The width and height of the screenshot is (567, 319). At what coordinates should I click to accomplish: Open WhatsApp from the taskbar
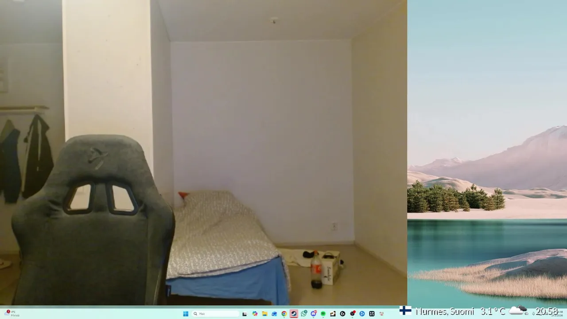click(x=304, y=314)
